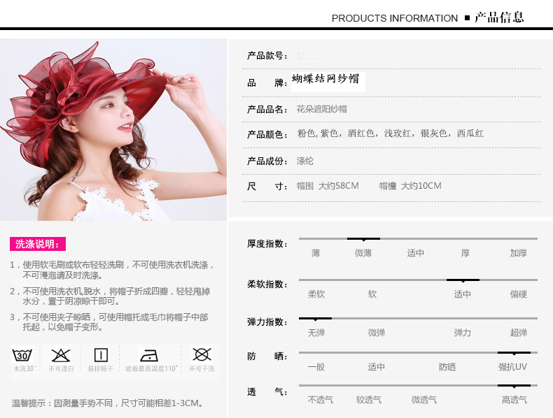Click the 不透气 option on breathability scale

pyautogui.click(x=320, y=400)
